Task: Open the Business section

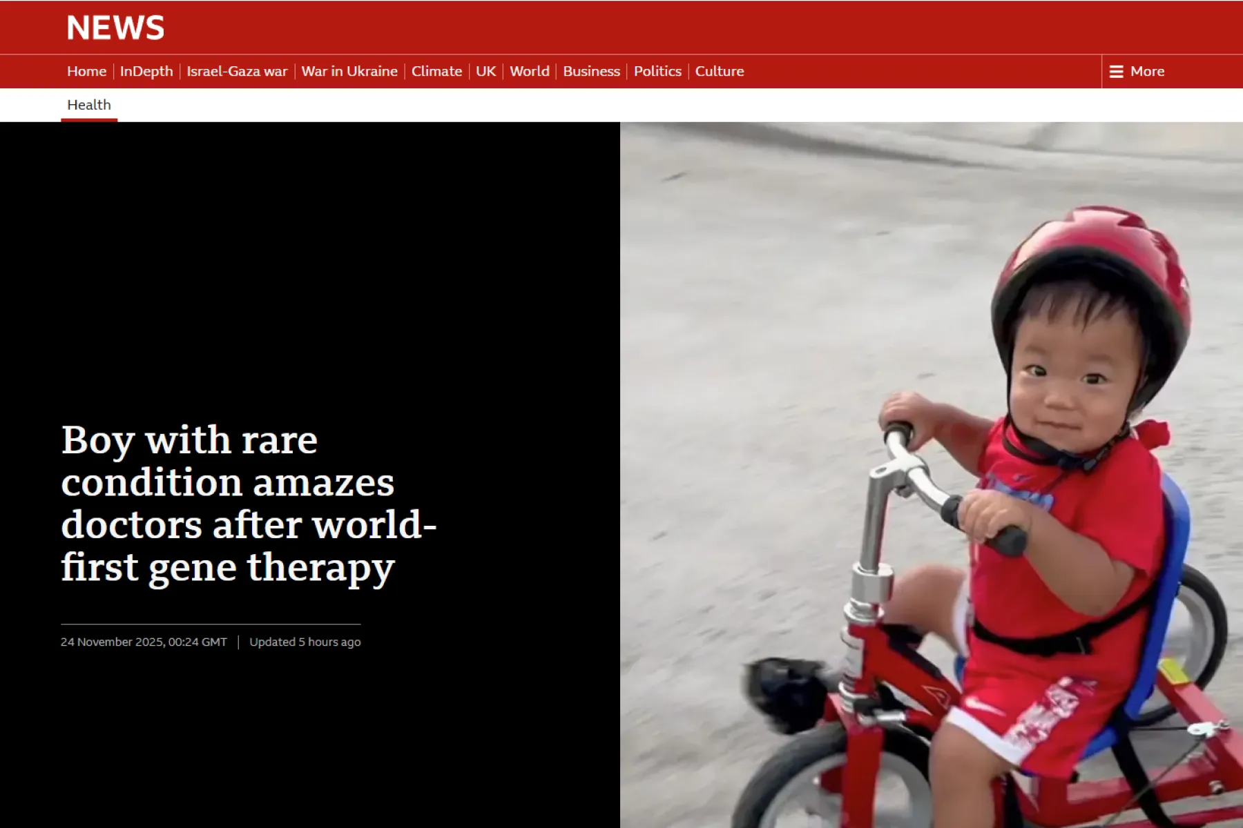Action: coord(590,71)
